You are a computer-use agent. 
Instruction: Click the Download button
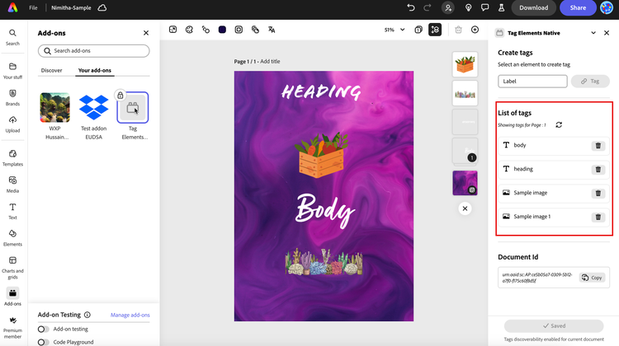pos(534,7)
